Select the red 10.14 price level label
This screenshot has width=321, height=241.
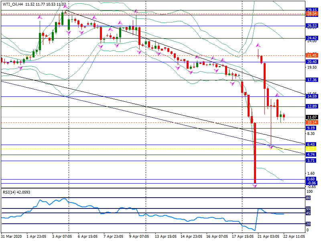point(312,122)
